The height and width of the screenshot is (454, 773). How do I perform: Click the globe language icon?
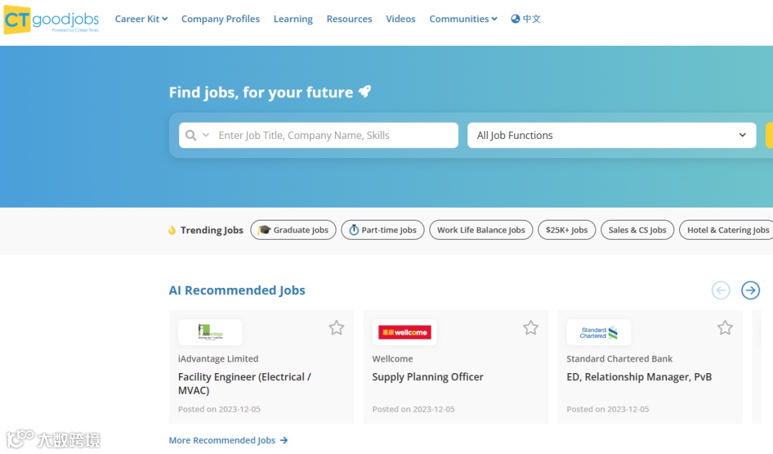tap(515, 19)
